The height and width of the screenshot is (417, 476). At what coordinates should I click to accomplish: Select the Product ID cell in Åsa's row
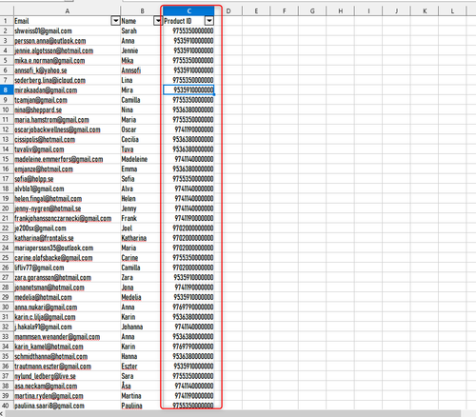(x=188, y=387)
